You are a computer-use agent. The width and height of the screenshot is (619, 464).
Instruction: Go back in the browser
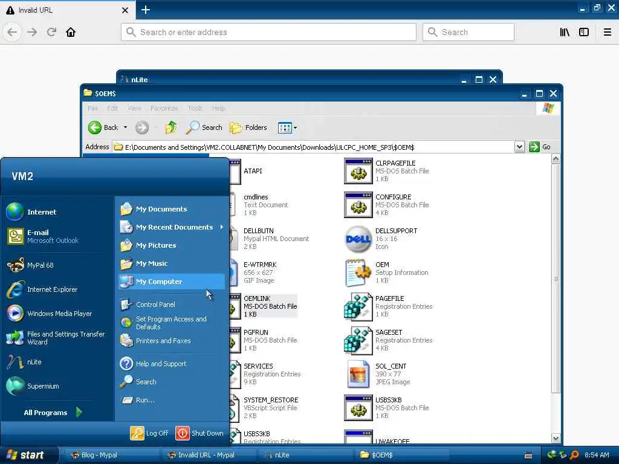pyautogui.click(x=12, y=32)
